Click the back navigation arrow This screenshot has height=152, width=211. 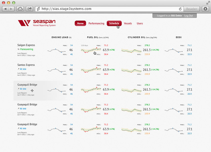pos(6,9)
